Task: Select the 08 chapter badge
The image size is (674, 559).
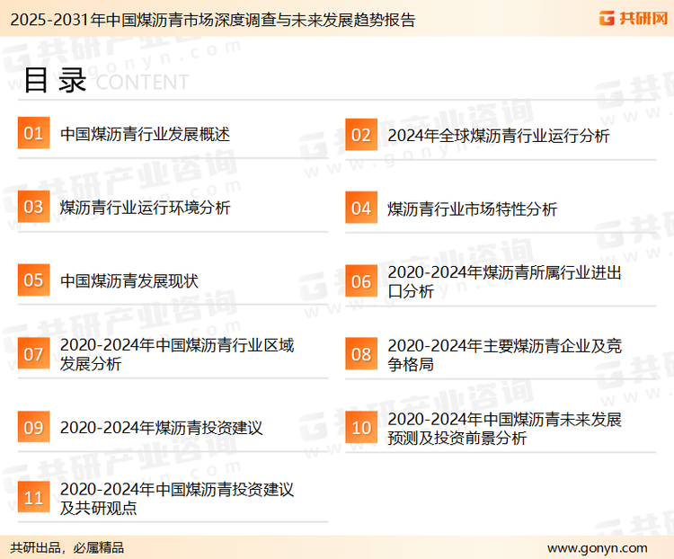Action: [360, 354]
